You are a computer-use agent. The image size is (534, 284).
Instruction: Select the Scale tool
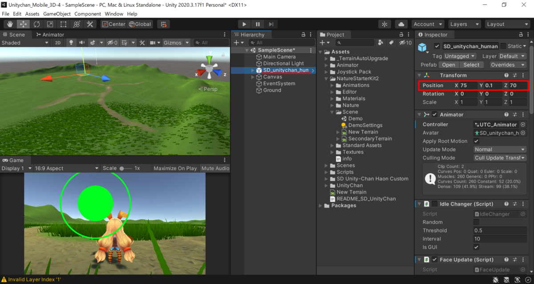50,24
